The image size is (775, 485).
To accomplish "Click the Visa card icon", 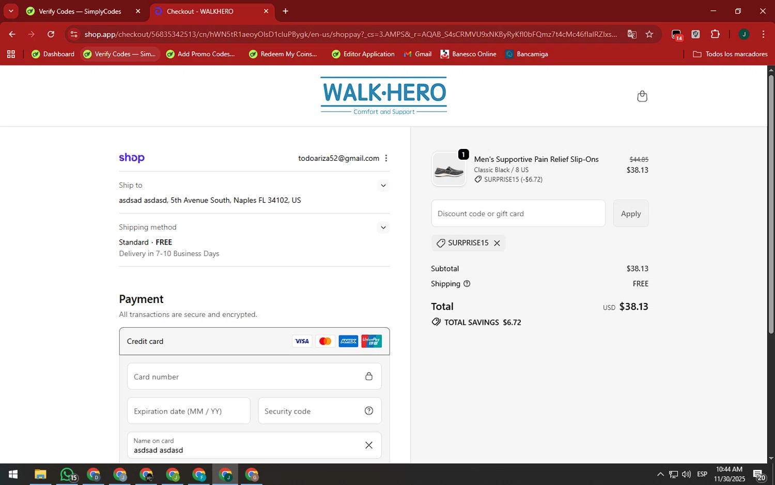I will tap(302, 341).
